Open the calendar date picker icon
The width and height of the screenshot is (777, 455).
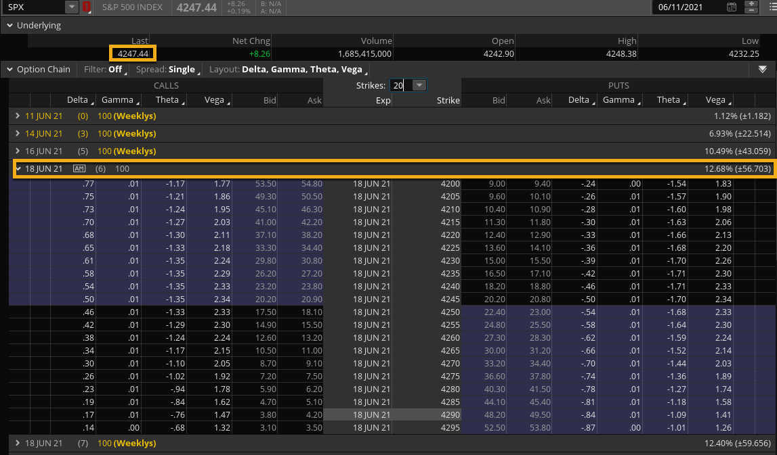[731, 7]
